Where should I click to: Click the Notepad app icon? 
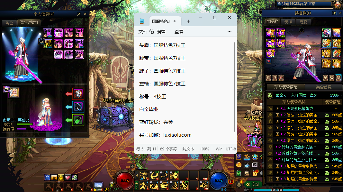pos(142,21)
